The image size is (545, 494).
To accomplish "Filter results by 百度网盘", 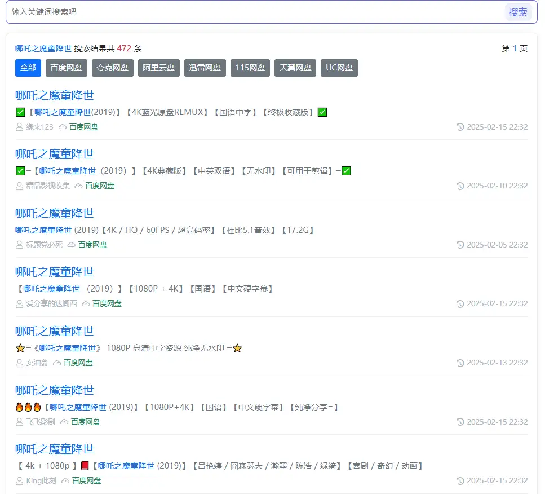I will click(x=66, y=68).
